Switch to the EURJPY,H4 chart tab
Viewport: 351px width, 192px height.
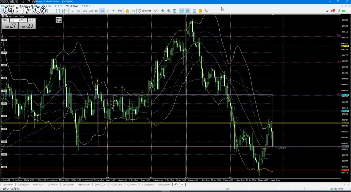38,184
